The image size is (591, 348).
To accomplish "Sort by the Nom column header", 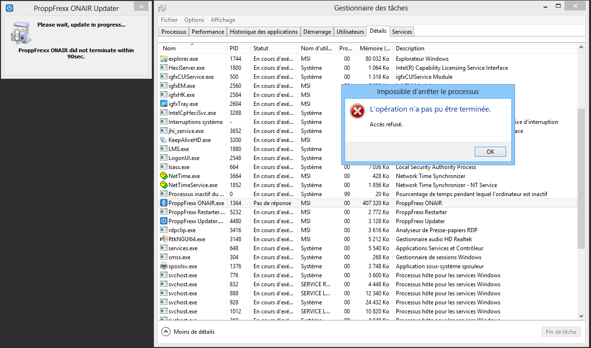I will click(193, 48).
